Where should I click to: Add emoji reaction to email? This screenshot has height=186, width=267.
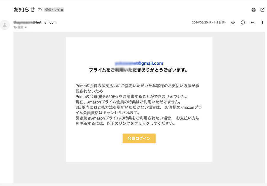point(243,22)
